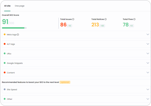Click the info icon next to Total Issues

pos(73,19)
